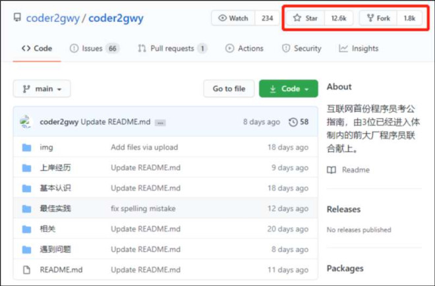Click the 上岸经历 folder icon
The height and width of the screenshot is (286, 435).
pos(26,168)
